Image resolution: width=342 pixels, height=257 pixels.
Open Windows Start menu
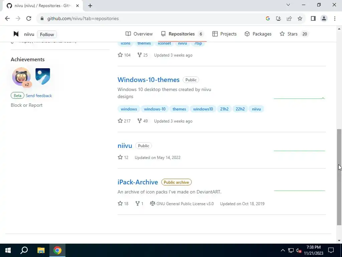click(8, 250)
